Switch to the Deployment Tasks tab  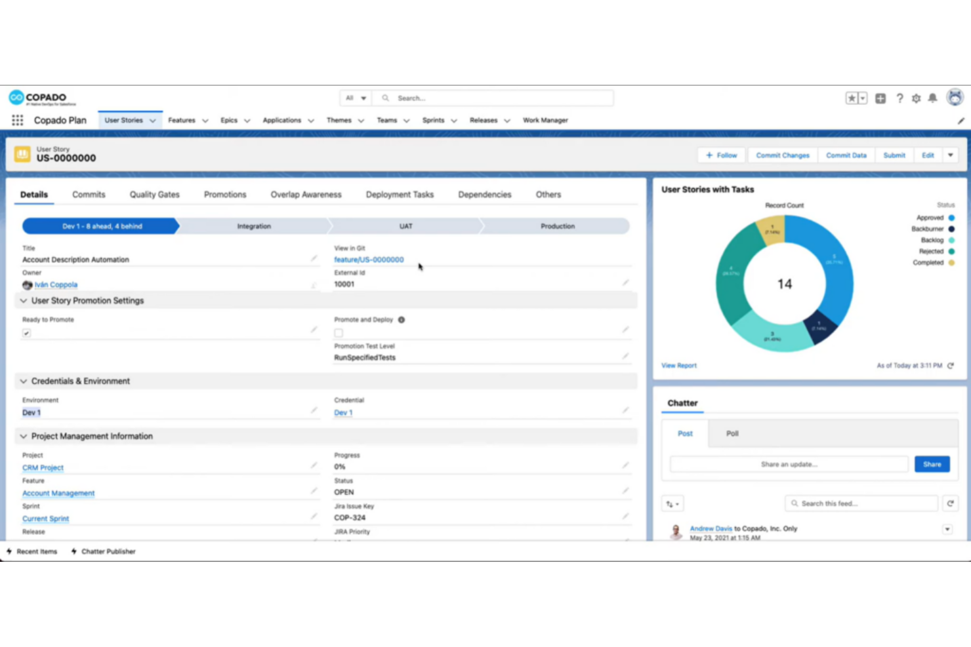click(x=400, y=195)
